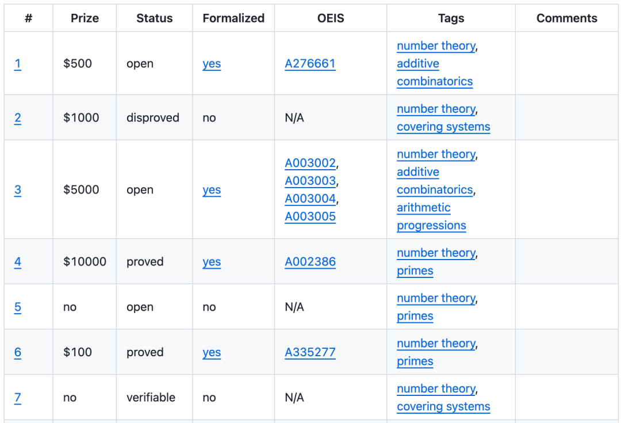Screen dimensions: 621x423
Task: Open problem number 2 link
Action: [x=18, y=117]
